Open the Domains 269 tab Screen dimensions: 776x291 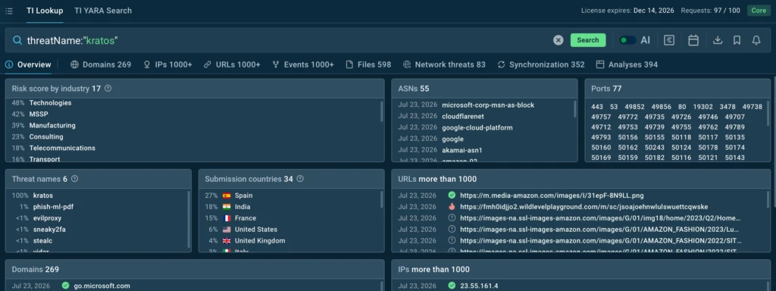point(101,64)
